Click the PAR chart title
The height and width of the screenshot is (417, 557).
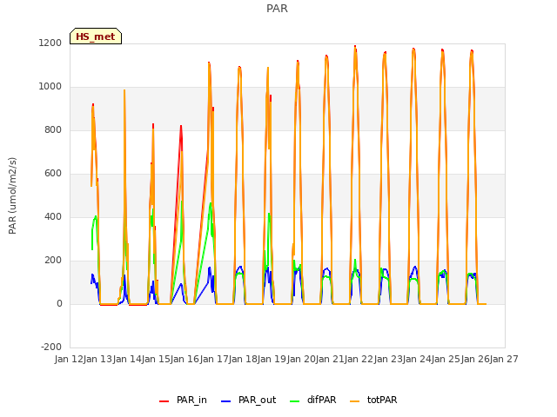[277, 9]
